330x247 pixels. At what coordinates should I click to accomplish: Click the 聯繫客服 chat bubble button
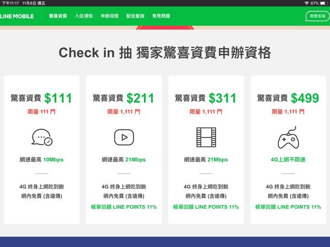[317, 16]
